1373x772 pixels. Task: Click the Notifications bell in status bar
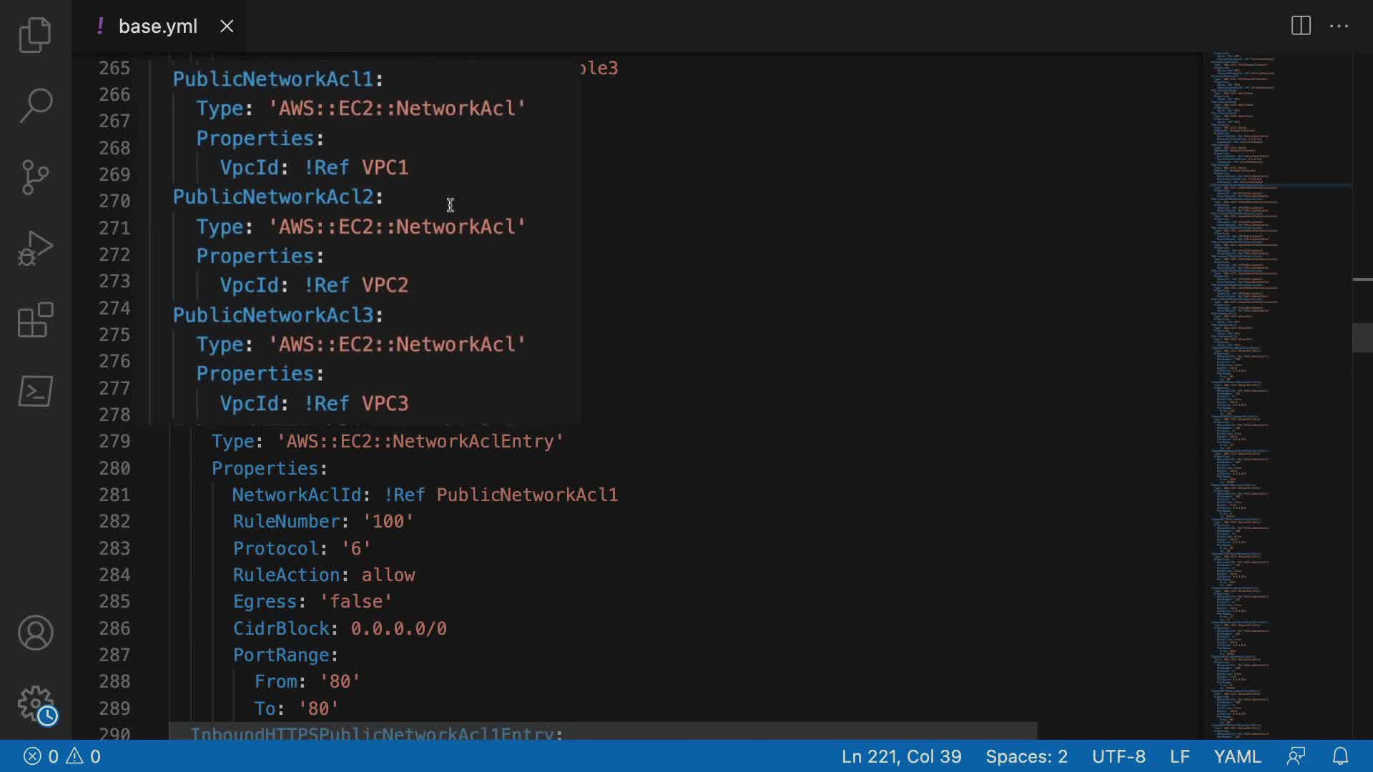(1341, 756)
